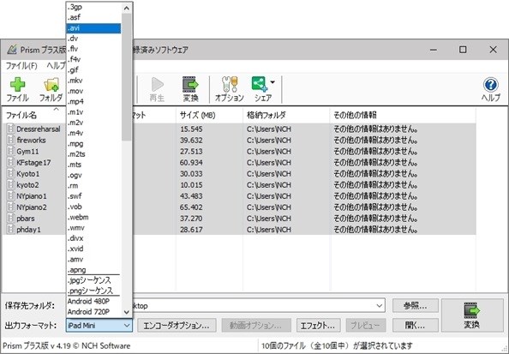Choose Android 720P preset
This screenshot has height=354, width=509.
pos(93,312)
